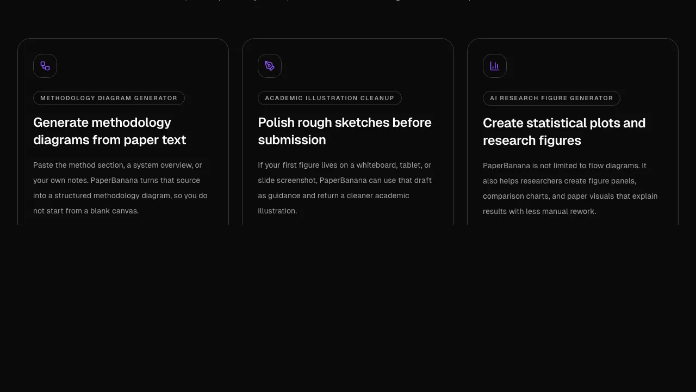
Task: Click the flow diagram icon in first card
Action: [x=45, y=66]
